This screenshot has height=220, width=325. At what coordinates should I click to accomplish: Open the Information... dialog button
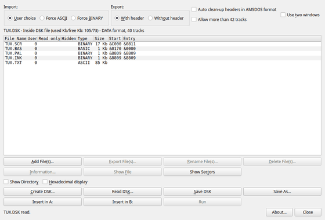[x=42, y=172]
